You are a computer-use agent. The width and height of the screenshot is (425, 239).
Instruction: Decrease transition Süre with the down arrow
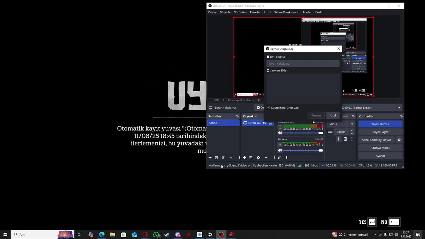click(352, 133)
